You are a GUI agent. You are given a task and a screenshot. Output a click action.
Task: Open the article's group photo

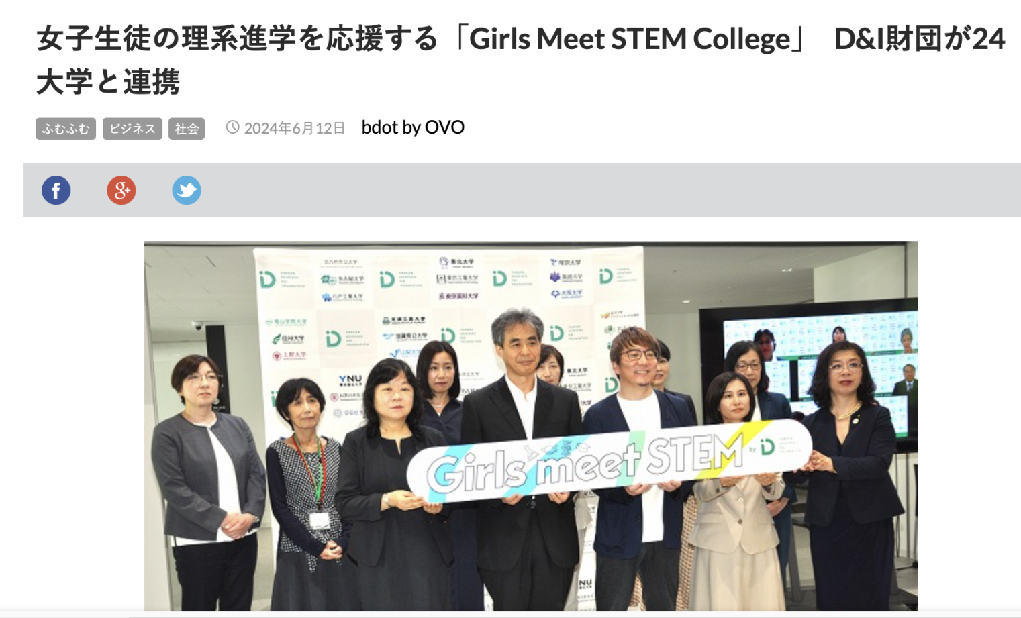pyautogui.click(x=531, y=426)
